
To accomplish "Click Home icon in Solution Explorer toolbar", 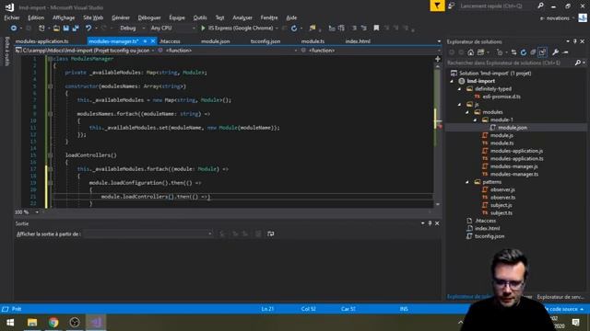I will [471, 52].
